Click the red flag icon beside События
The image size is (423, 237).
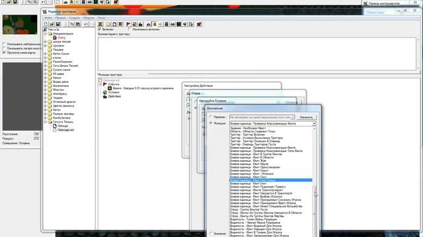[105, 84]
